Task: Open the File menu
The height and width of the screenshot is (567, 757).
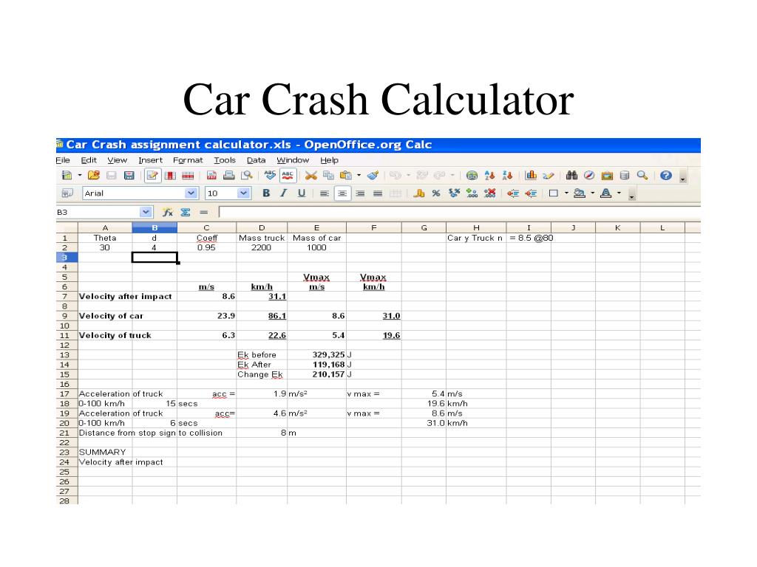Action: [x=63, y=160]
